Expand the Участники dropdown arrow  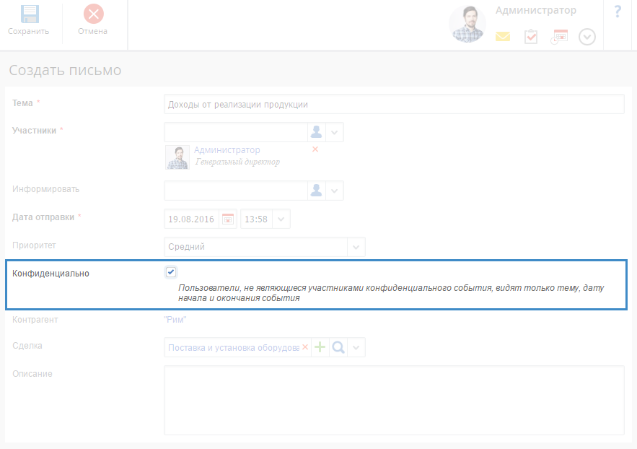[334, 133]
